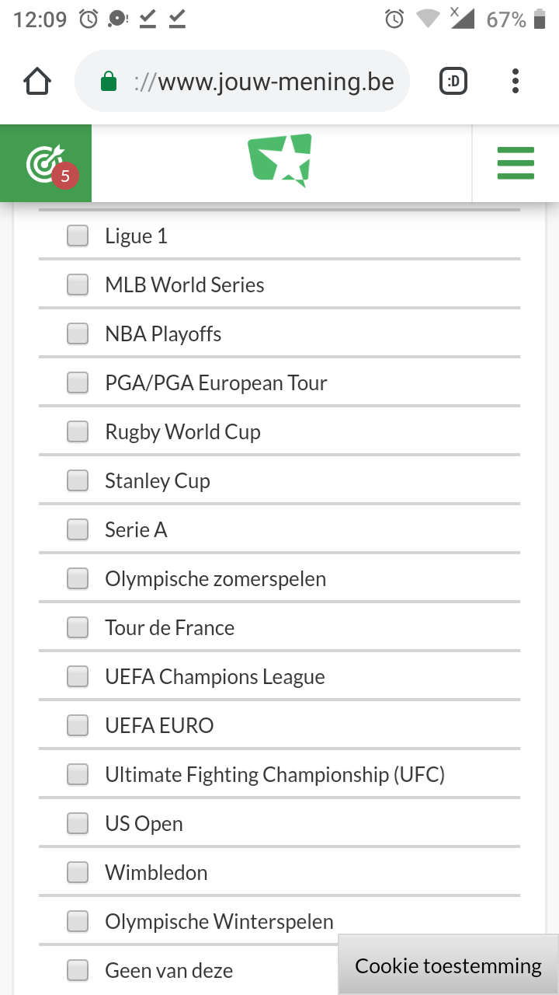Enable the Tour de France checkbox
This screenshot has height=995, width=559.
click(78, 627)
